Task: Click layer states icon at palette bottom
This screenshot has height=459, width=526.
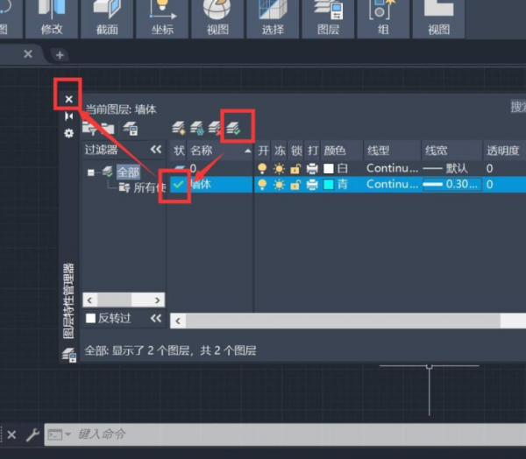Action: (69, 355)
